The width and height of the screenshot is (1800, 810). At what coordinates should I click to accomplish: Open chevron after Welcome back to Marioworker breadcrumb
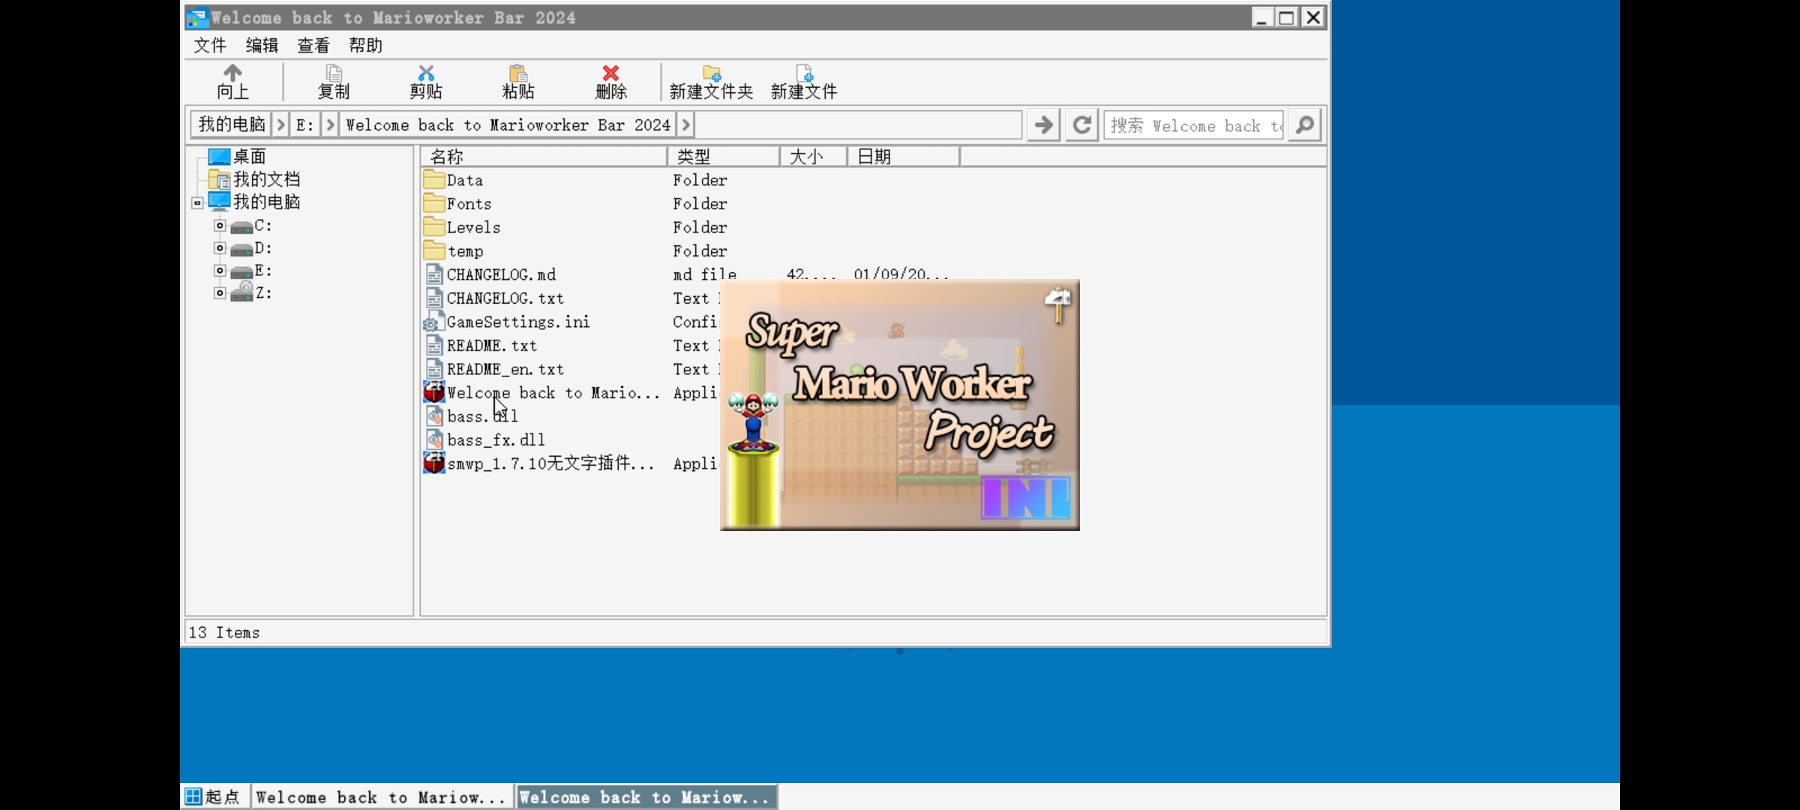pyautogui.click(x=685, y=124)
